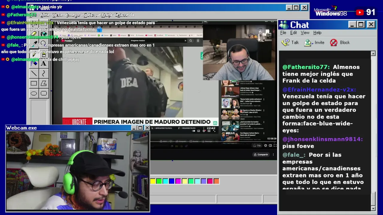
Task: Click username @EfrainHernandez-v2x in Chat window
Action: click(x=319, y=90)
